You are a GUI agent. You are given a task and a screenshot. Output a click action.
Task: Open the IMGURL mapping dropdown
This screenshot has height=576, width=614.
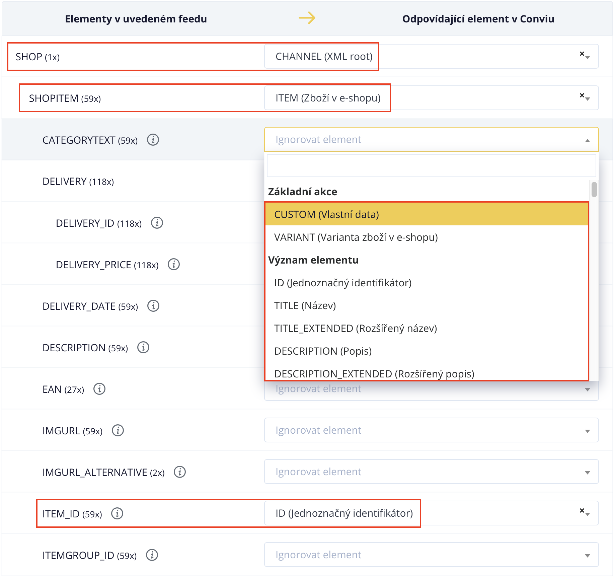(x=431, y=430)
